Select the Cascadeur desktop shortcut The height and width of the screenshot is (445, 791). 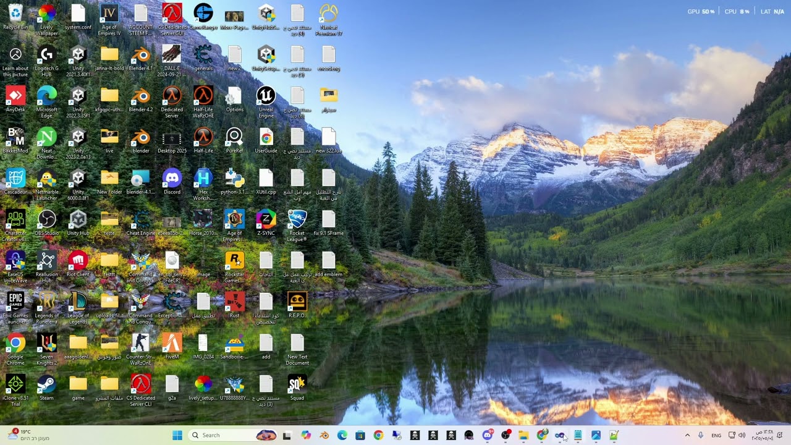pos(15,182)
